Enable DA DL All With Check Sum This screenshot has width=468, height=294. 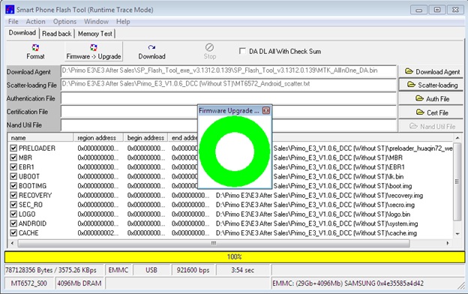[242, 51]
